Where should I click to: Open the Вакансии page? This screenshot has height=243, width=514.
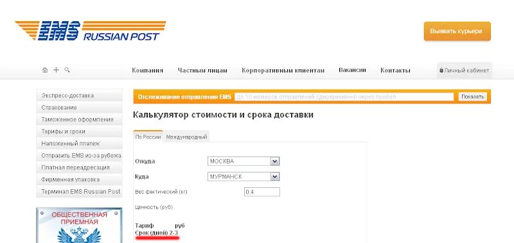click(352, 70)
